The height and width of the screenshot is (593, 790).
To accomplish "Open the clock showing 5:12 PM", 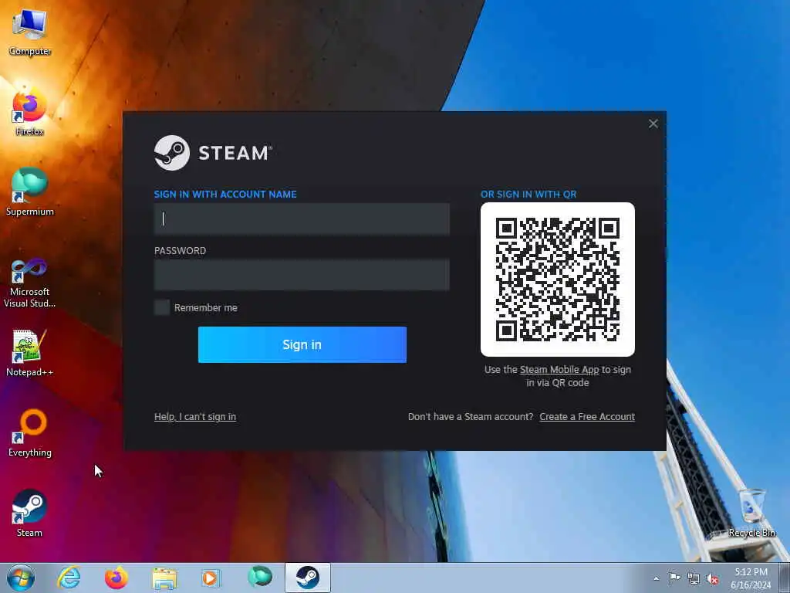I will click(x=751, y=578).
